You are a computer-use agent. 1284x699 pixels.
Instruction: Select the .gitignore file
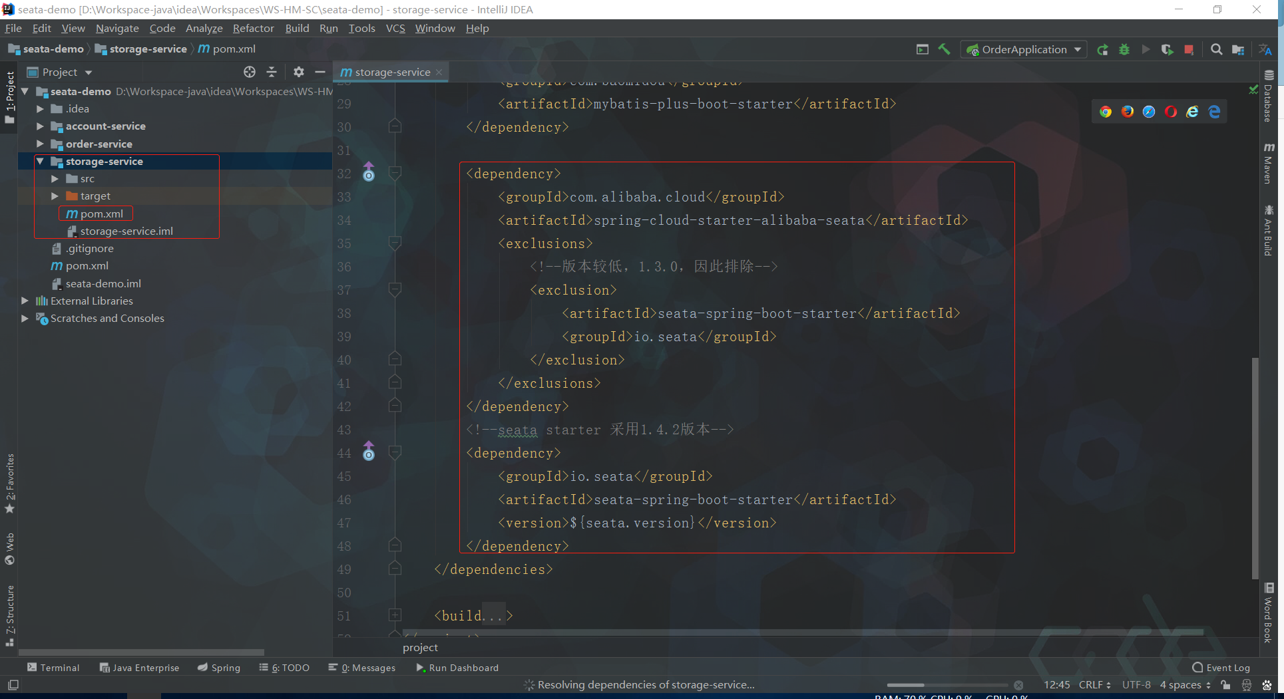click(83, 248)
